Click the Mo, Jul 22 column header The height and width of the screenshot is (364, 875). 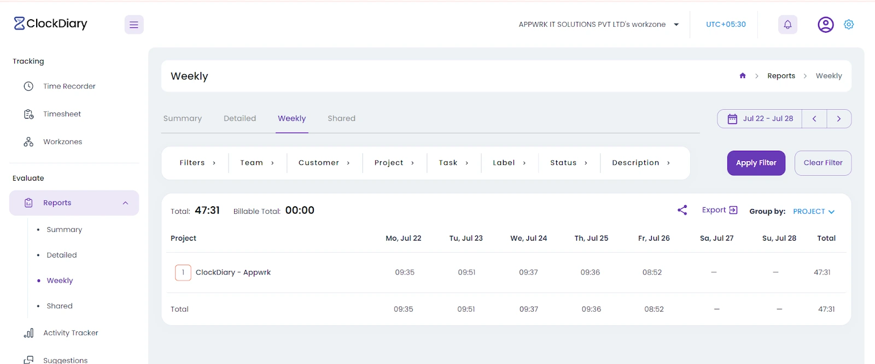click(x=404, y=238)
